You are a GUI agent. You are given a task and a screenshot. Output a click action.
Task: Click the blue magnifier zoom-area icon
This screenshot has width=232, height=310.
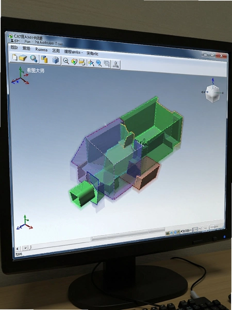pos(99,63)
